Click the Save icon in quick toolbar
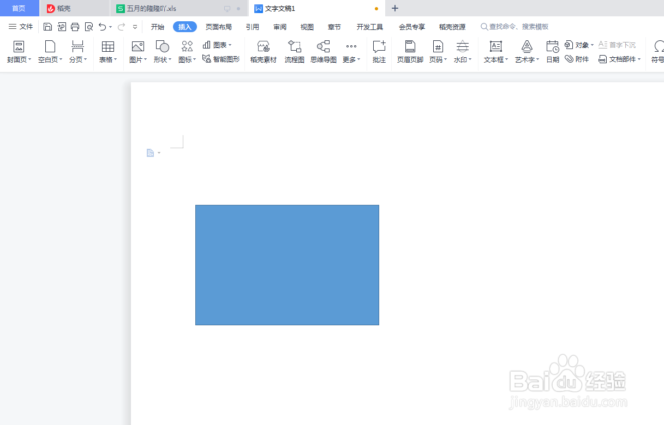 (x=47, y=27)
